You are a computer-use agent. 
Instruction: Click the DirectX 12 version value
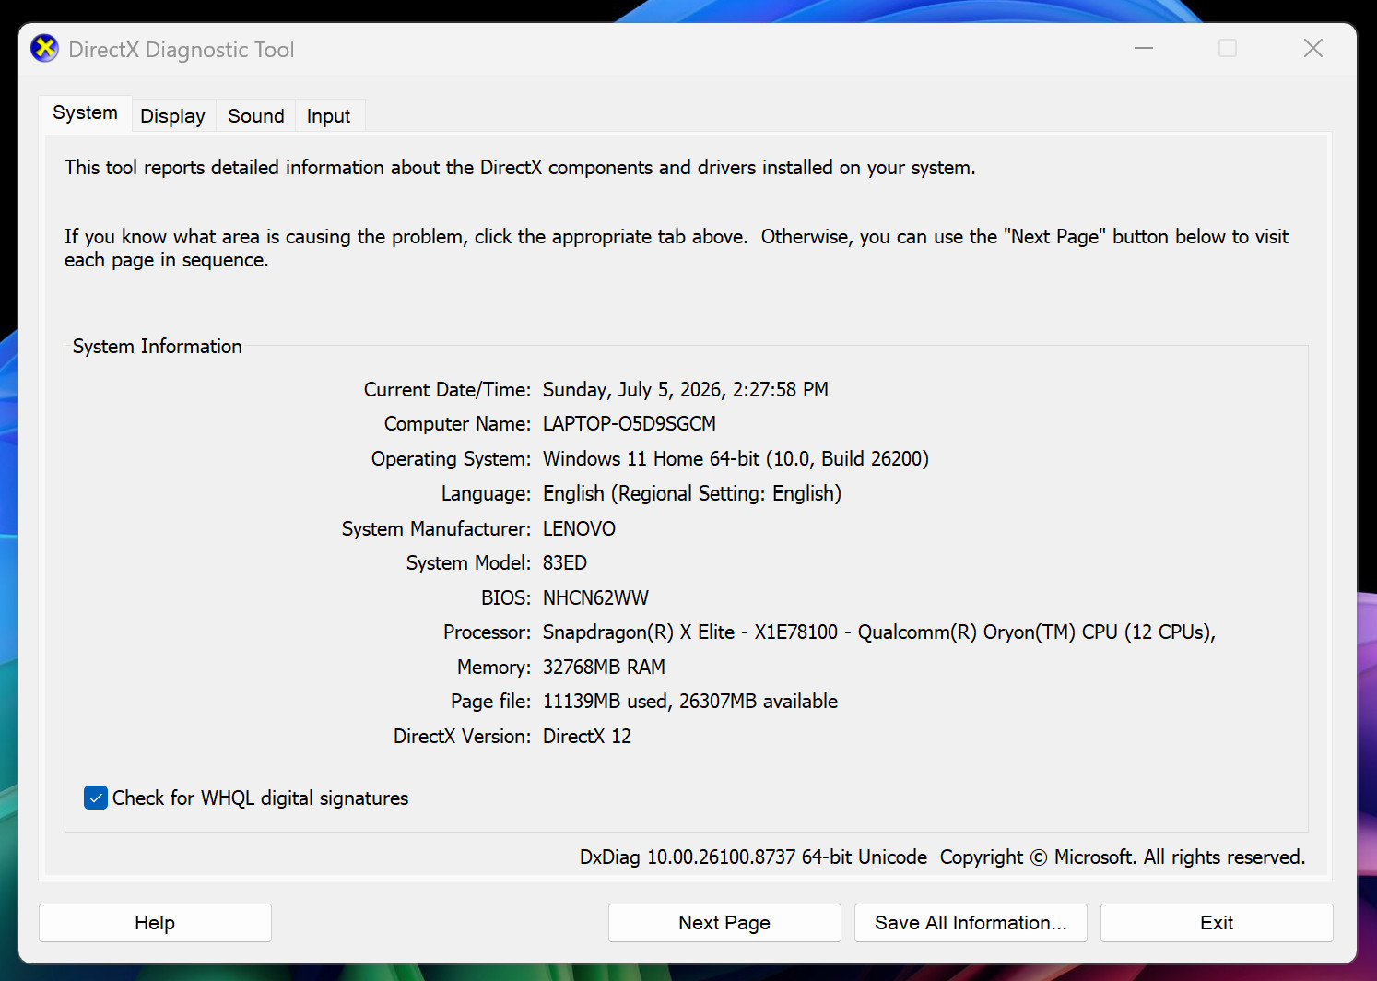(587, 737)
